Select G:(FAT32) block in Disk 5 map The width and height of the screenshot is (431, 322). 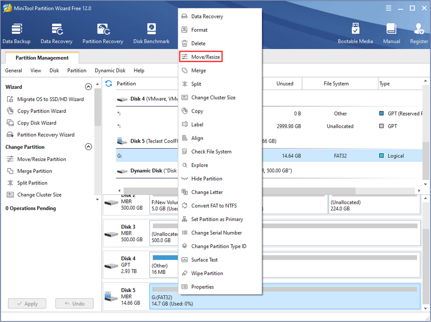click(285, 296)
